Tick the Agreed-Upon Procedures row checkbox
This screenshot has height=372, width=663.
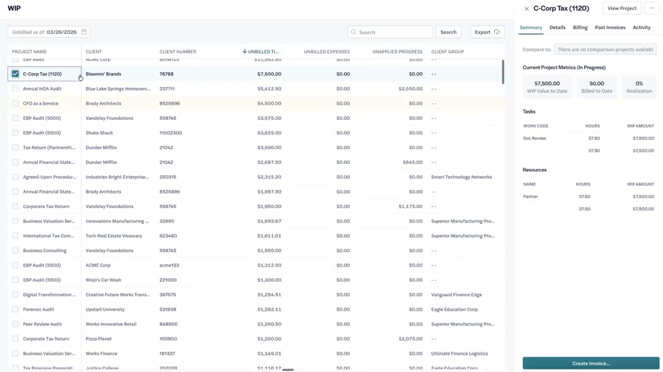click(15, 177)
